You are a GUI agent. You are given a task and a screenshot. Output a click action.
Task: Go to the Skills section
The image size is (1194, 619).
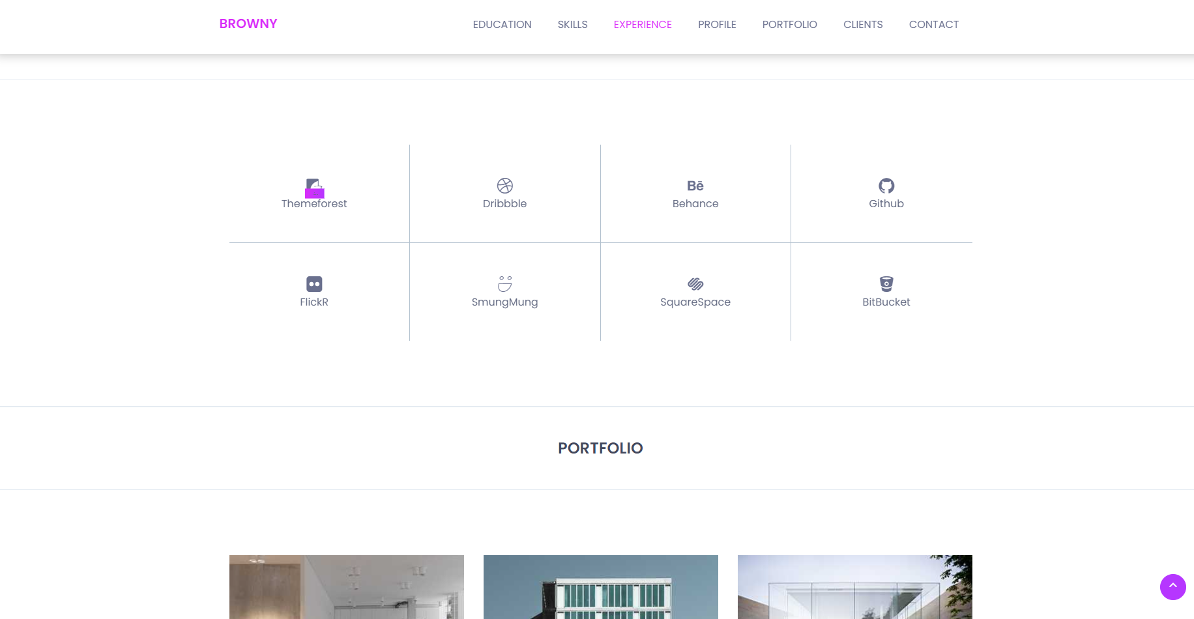point(573,25)
